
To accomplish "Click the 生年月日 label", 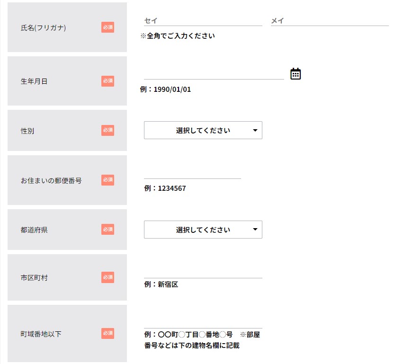I will pyautogui.click(x=34, y=81).
